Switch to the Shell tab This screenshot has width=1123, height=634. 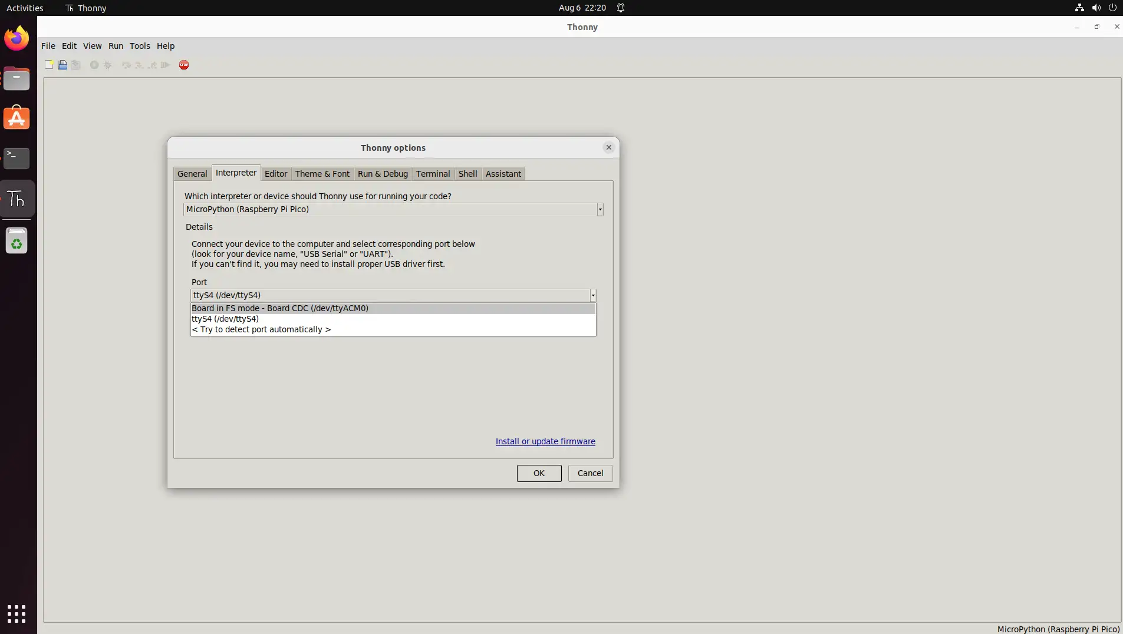pos(467,174)
